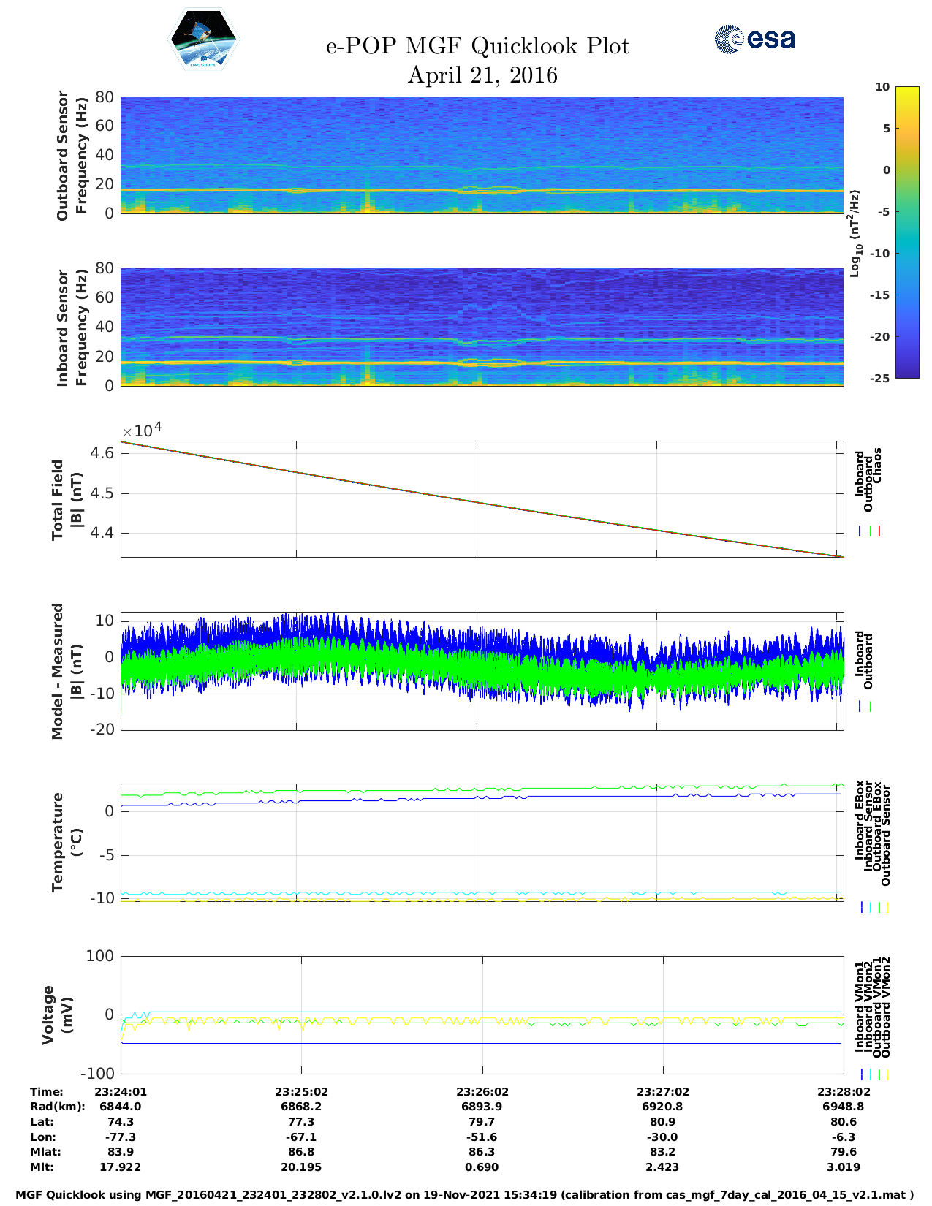This screenshot has width=932, height=1206.
Task: Select the 23:27:02 time label
Action: point(662,1091)
